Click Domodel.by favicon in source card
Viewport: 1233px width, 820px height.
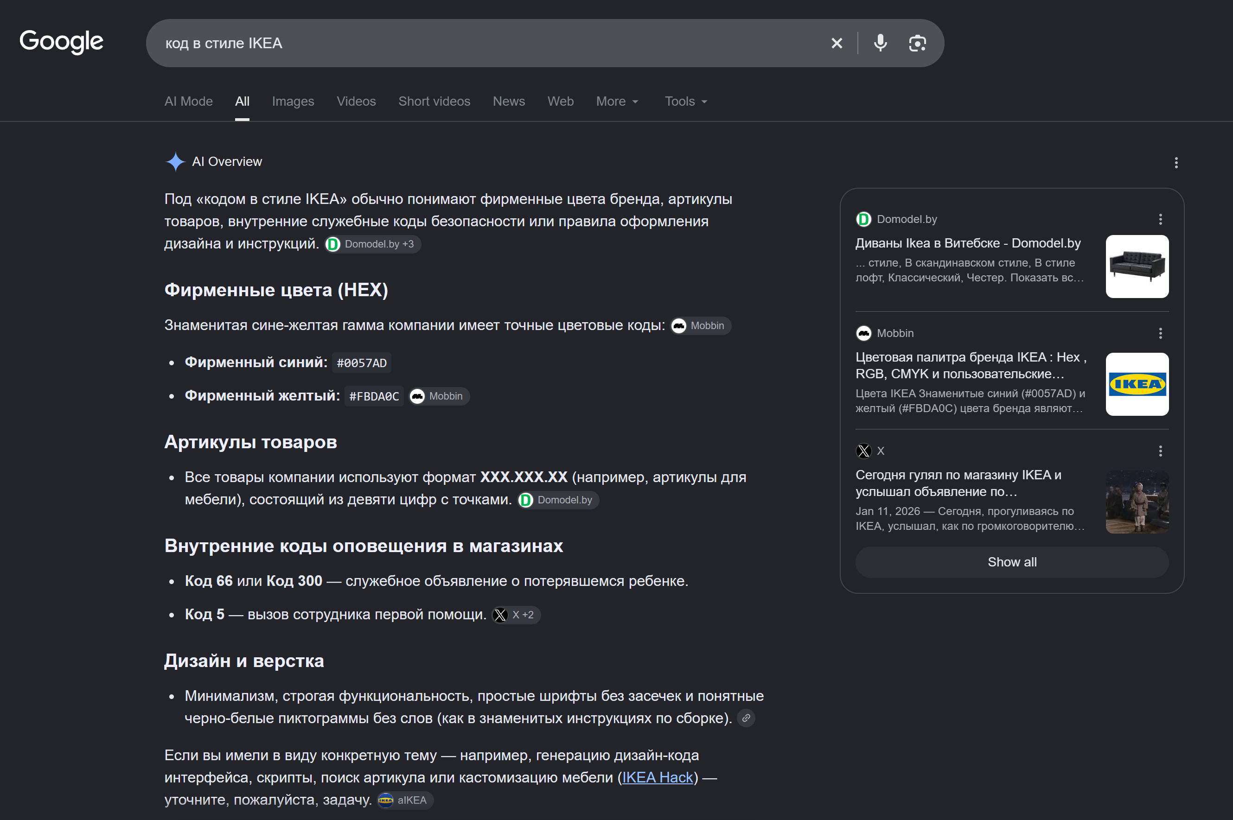click(864, 220)
